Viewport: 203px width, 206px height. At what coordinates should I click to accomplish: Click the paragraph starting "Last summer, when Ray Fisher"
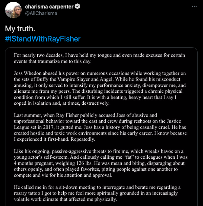[100, 127]
